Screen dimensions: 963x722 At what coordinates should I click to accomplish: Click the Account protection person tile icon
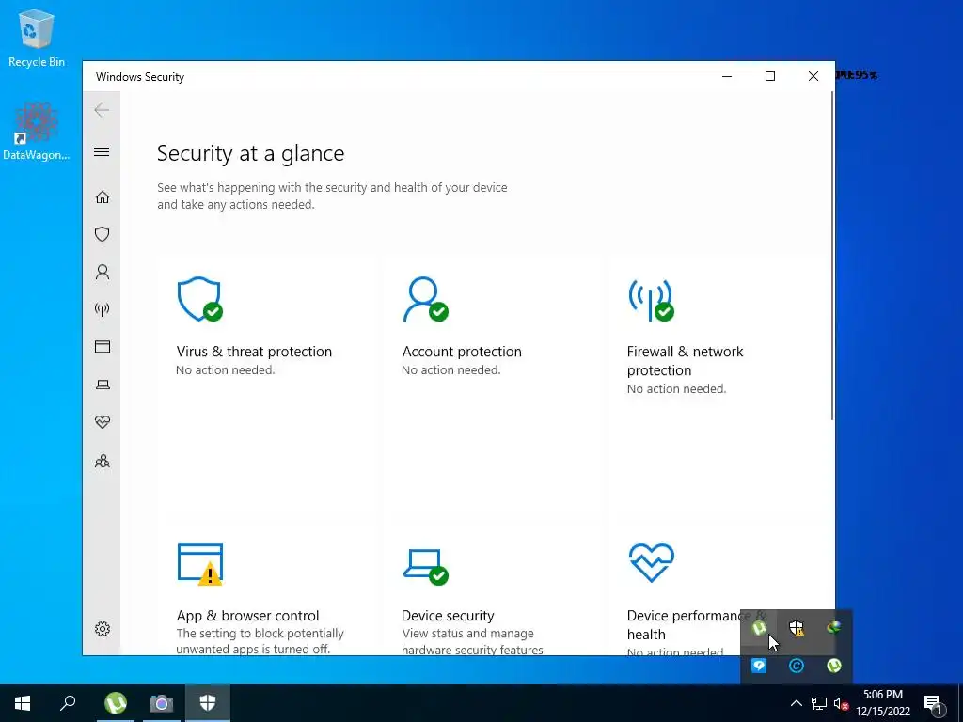click(425, 299)
